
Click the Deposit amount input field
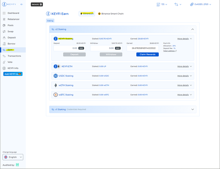[69, 48]
